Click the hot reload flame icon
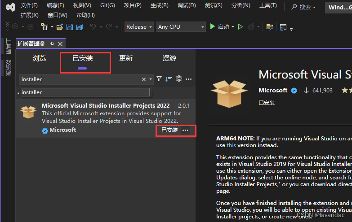Image resolution: width=352 pixels, height=222 pixels. [x=251, y=27]
